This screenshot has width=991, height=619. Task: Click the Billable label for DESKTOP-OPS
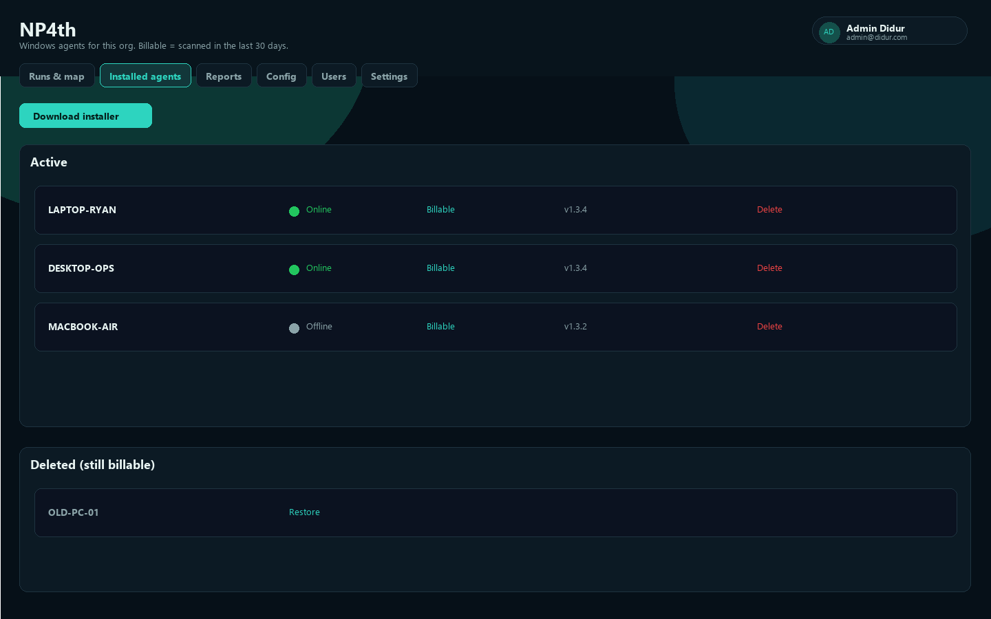440,268
